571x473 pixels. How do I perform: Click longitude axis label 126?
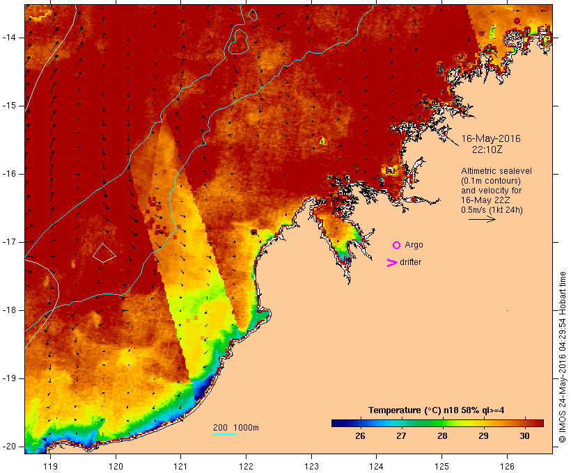click(x=507, y=466)
